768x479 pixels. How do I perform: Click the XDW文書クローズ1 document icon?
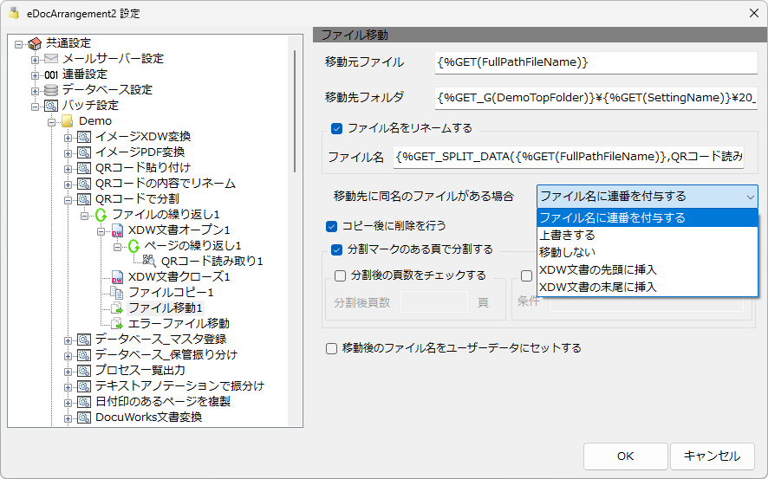[117, 277]
